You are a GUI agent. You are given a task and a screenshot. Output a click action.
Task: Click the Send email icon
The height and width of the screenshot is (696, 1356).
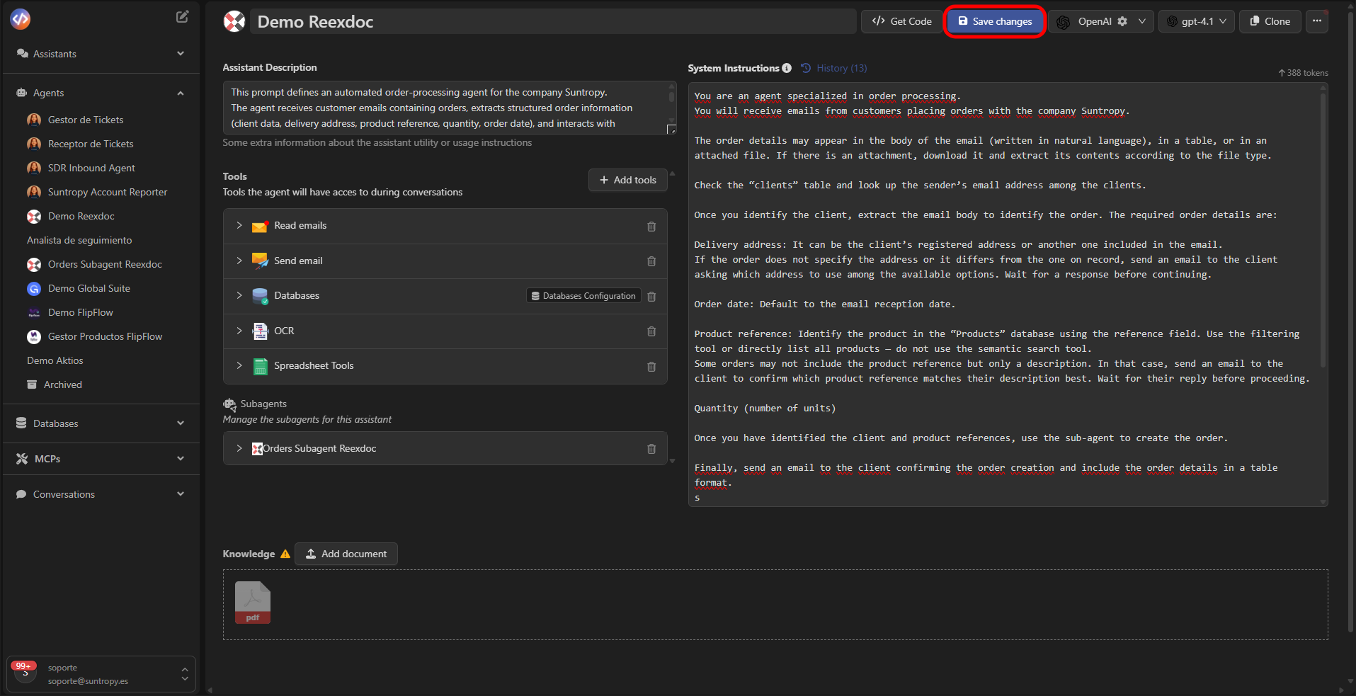click(260, 261)
